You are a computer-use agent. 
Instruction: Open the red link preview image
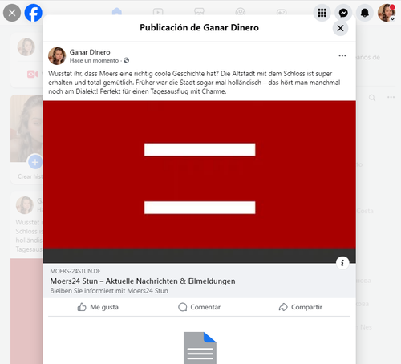point(200,182)
